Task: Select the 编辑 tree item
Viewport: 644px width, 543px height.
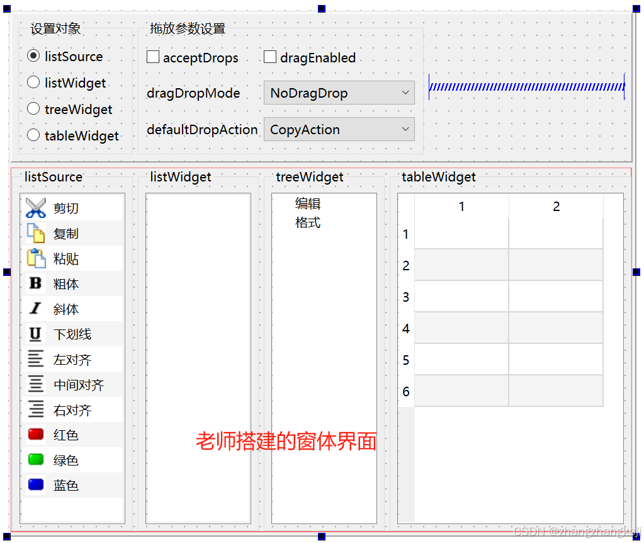Action: pyautogui.click(x=308, y=203)
